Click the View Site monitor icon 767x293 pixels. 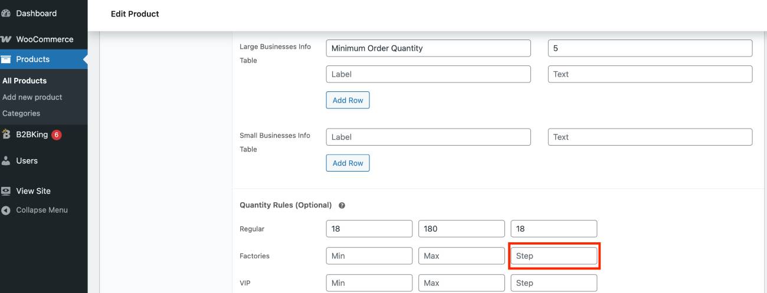tap(6, 191)
